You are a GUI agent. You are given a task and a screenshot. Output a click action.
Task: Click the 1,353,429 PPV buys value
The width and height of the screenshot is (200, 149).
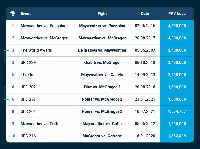click(x=177, y=136)
